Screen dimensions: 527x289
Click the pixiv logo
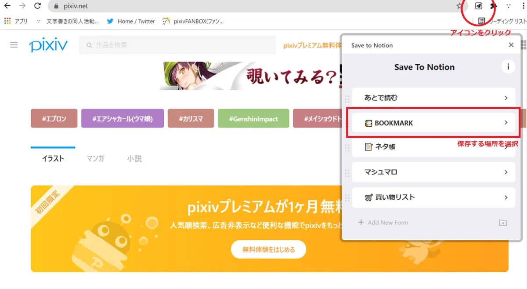(x=48, y=45)
